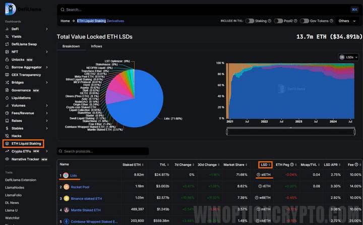363x225 pixels.
Task: Open the LSDs chart filter dropdown
Action: pos(348,58)
